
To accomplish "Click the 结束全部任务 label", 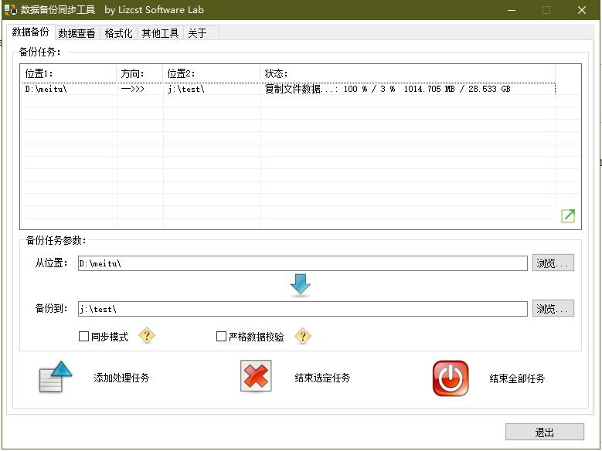I will coord(517,378).
